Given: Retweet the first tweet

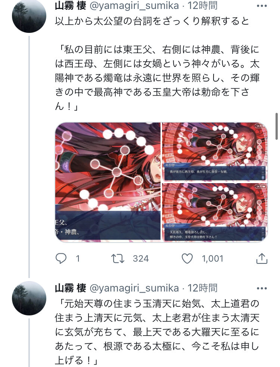Looking at the screenshot, I should tap(118, 259).
